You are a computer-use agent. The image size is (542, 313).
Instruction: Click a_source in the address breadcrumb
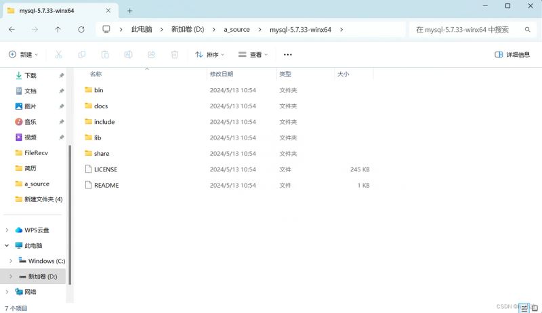click(236, 30)
